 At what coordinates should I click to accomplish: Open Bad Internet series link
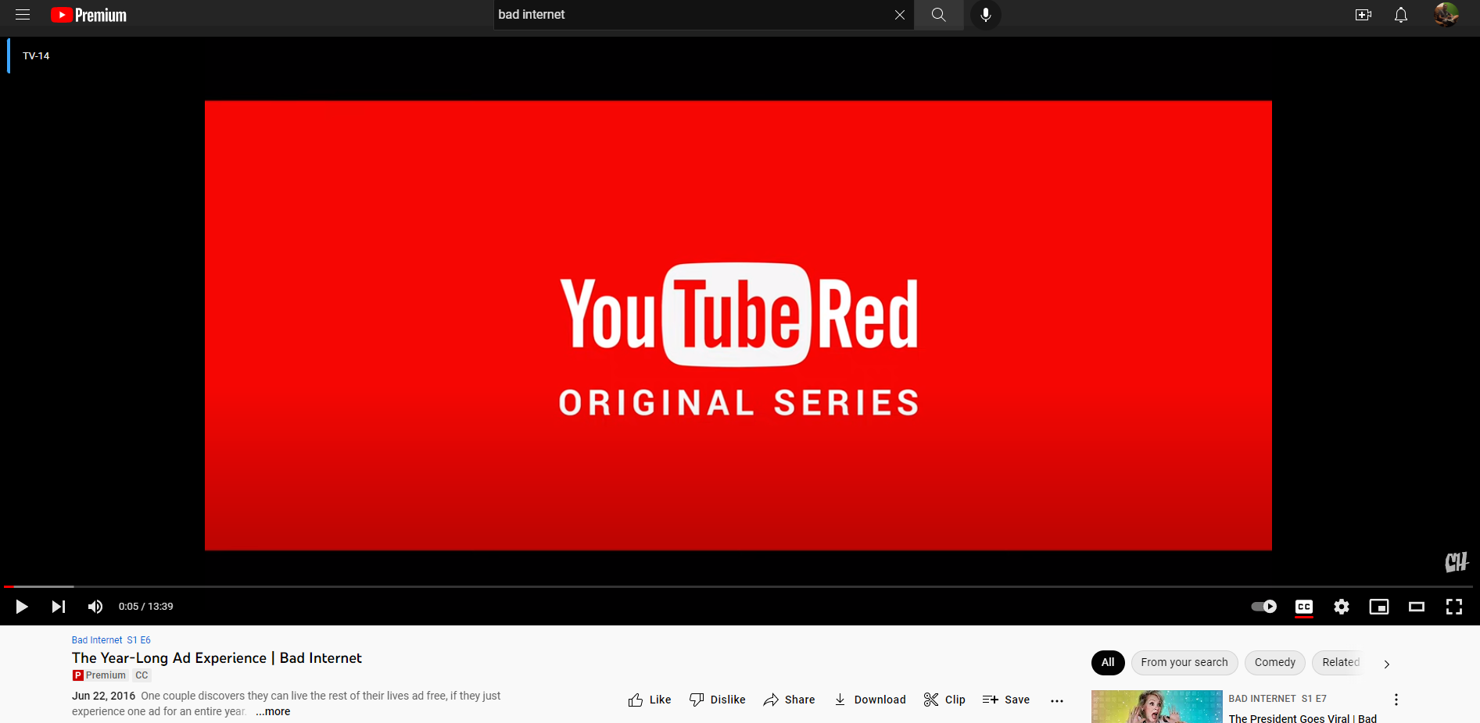click(x=97, y=640)
